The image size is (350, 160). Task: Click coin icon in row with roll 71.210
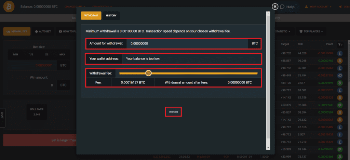click(340, 142)
